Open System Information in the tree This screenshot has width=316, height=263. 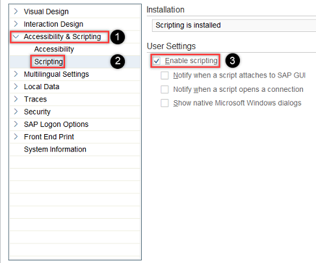click(x=55, y=149)
